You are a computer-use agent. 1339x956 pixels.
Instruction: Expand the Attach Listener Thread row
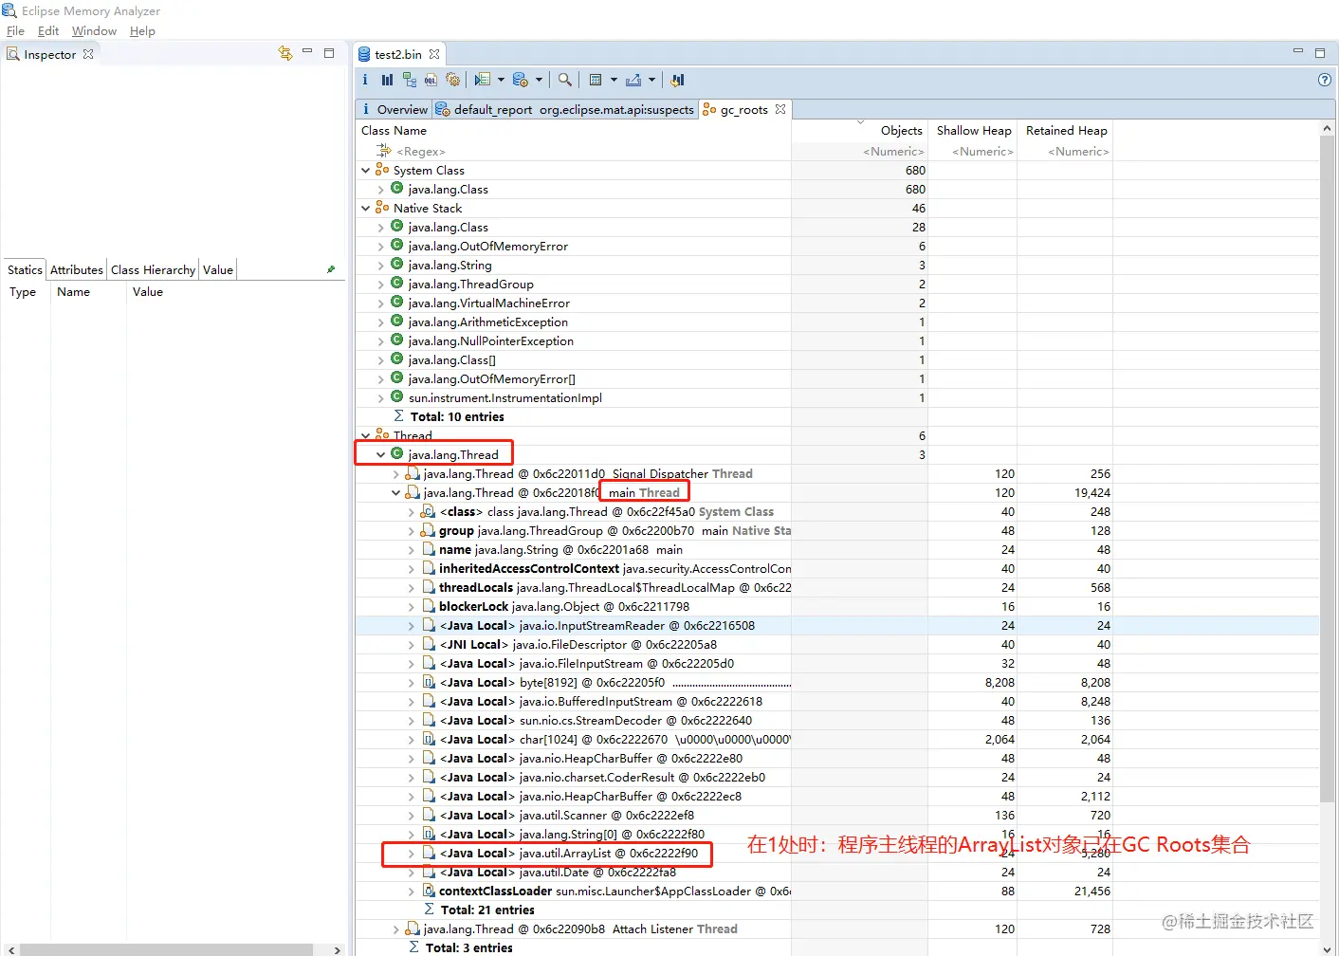pyautogui.click(x=396, y=929)
